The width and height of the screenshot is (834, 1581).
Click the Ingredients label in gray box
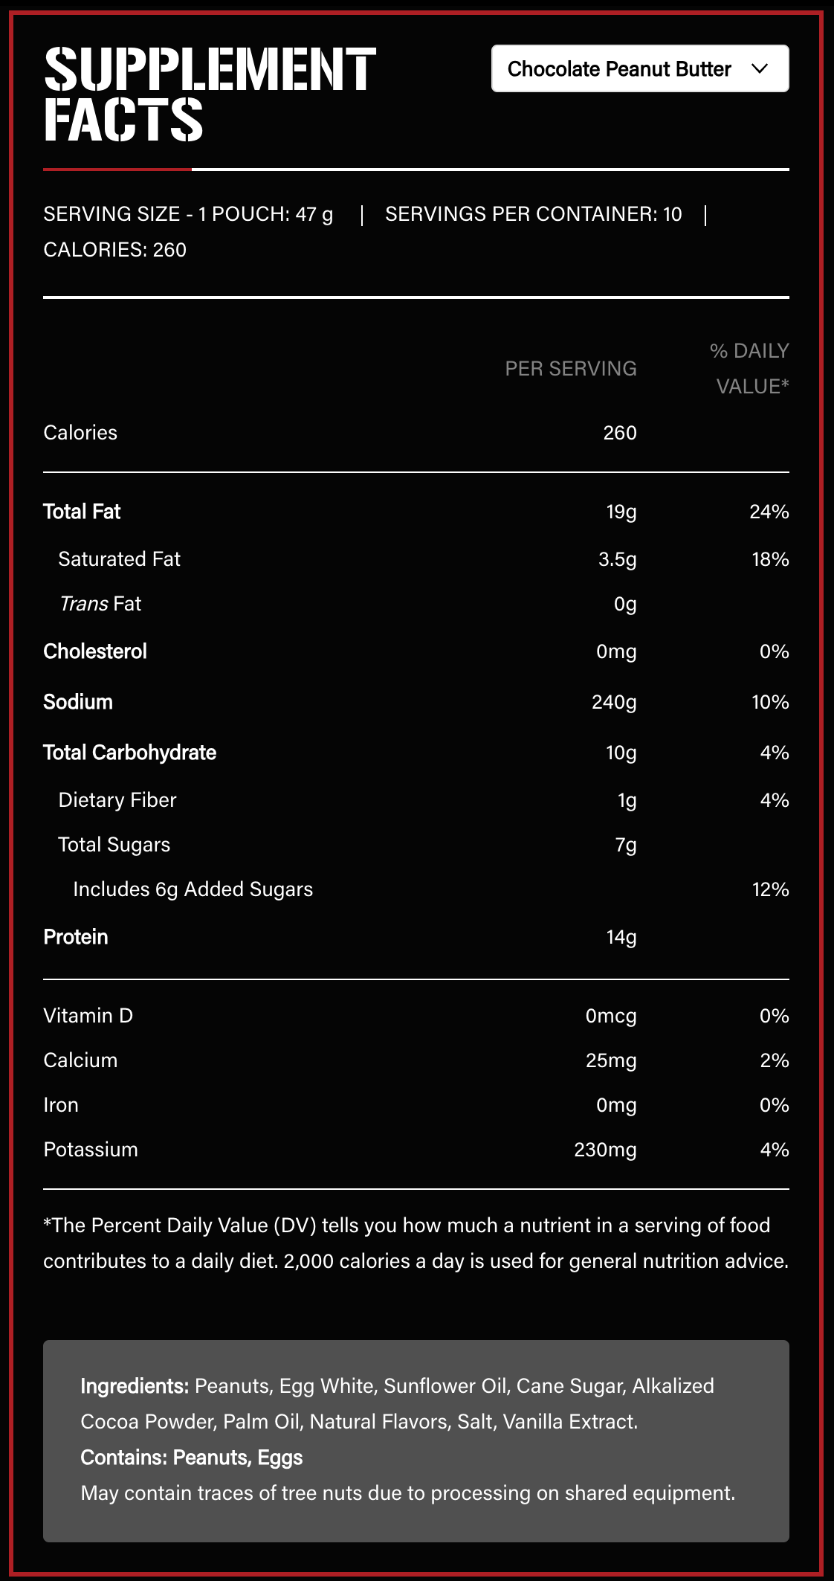point(135,1386)
